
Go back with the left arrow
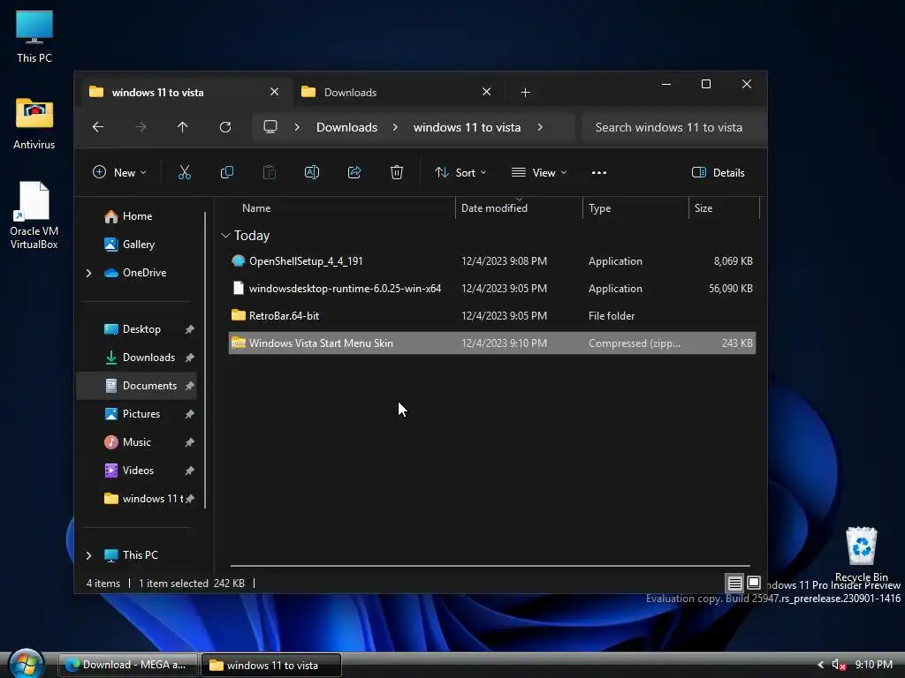pos(98,127)
